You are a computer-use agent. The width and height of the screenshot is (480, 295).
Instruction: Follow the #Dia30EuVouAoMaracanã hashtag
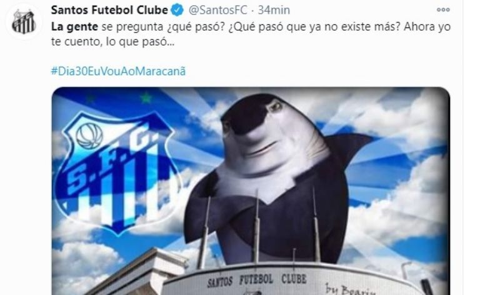pos(118,71)
